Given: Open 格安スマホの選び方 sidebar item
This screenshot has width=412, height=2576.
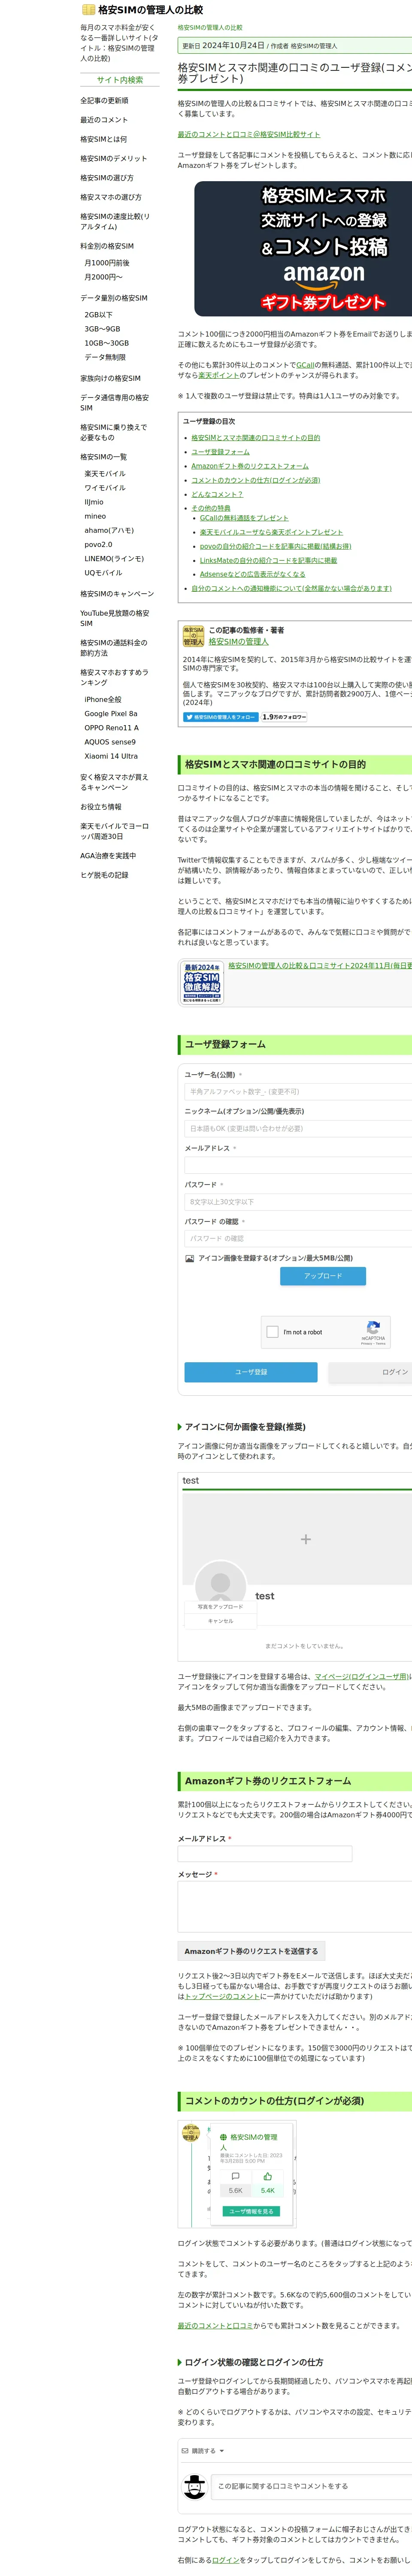Looking at the screenshot, I should point(111,197).
